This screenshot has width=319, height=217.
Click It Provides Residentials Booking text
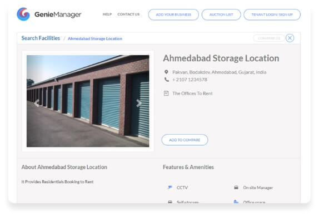[x=57, y=182]
